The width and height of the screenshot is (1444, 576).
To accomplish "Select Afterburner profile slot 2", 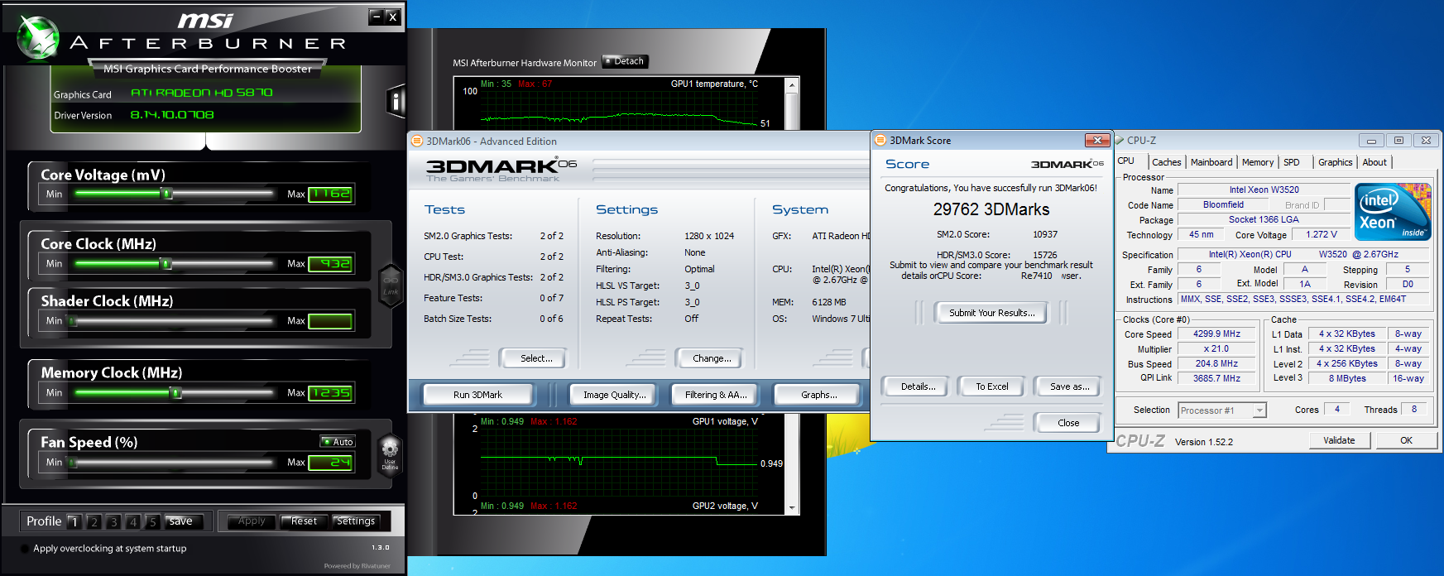I will [x=94, y=521].
